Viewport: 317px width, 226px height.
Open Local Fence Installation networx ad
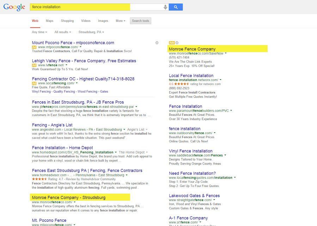click(x=191, y=76)
